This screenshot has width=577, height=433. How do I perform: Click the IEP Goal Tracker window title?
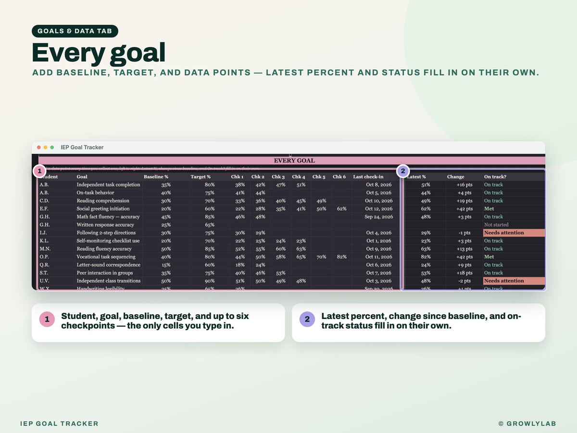coord(82,147)
